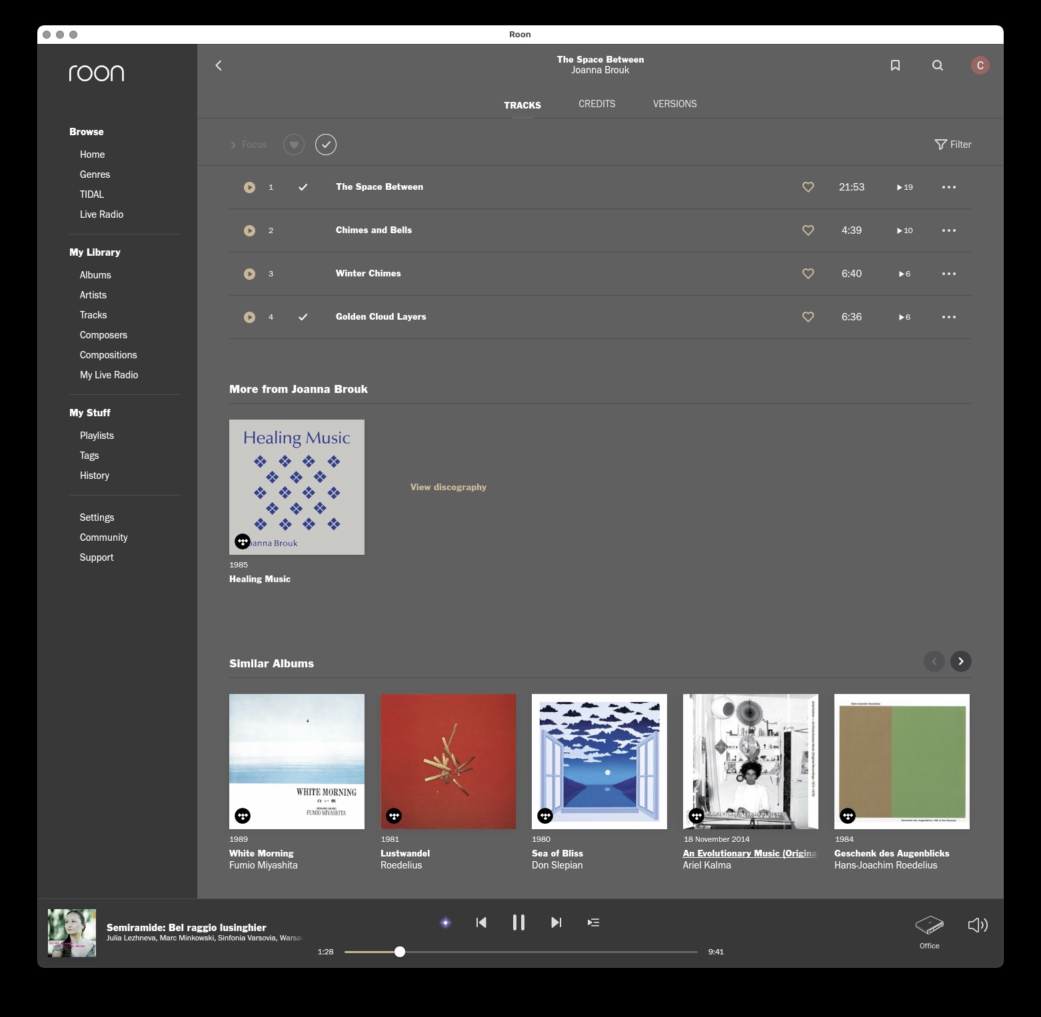Open Healing Music album cover
Image resolution: width=1041 pixels, height=1017 pixels.
[297, 487]
